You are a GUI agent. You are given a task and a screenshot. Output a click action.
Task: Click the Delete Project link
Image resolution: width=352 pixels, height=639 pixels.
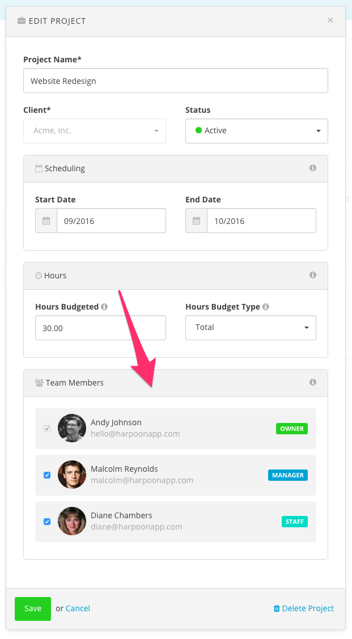point(303,608)
